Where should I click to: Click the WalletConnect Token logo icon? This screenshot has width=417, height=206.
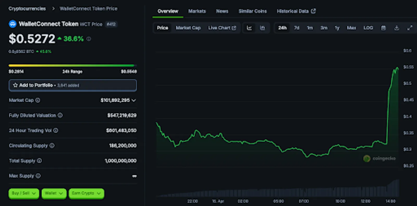pyautogui.click(x=13, y=24)
